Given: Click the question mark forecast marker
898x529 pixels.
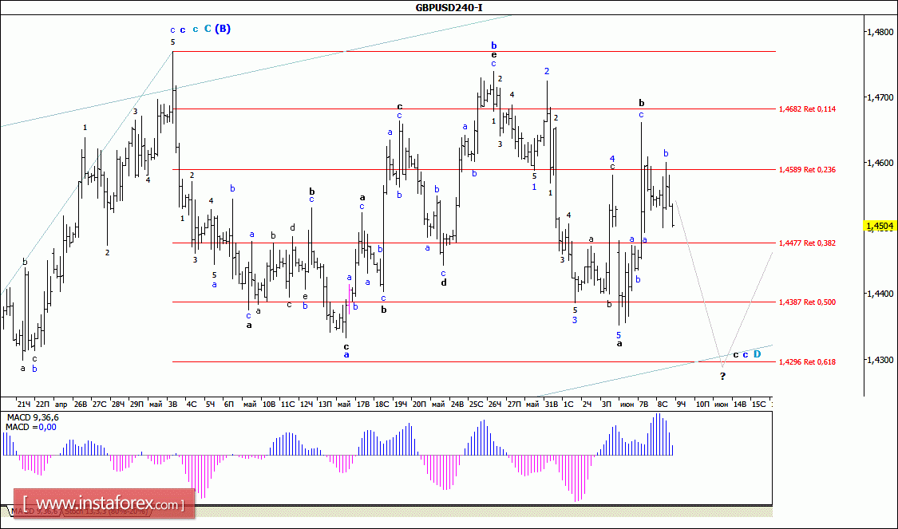Looking at the screenshot, I should pos(722,376).
